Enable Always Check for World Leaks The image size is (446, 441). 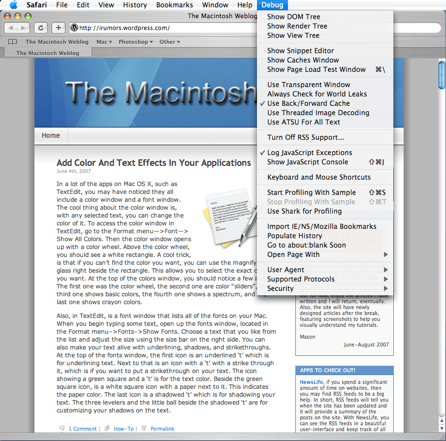325,94
